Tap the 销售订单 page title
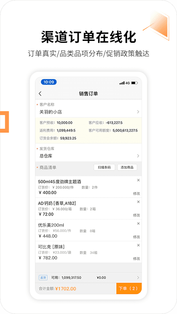 (x=88, y=93)
